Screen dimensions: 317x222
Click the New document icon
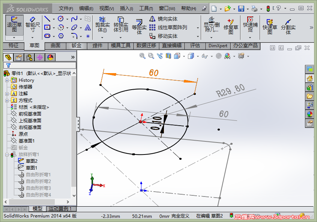point(214,9)
